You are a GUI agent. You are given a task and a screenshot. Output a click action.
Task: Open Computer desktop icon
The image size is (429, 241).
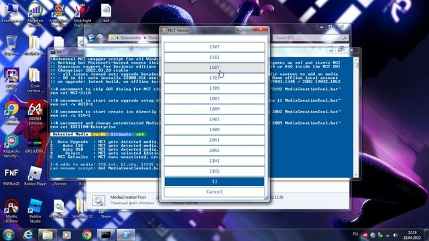pyautogui.click(x=11, y=13)
